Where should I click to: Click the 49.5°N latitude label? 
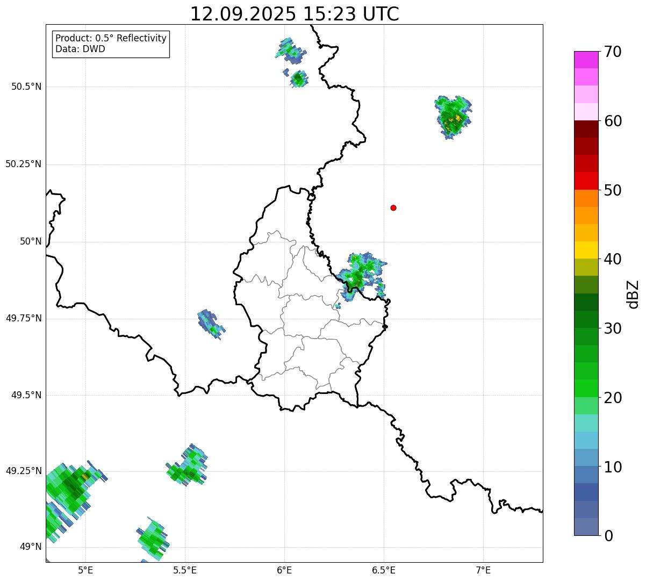[x=26, y=395]
